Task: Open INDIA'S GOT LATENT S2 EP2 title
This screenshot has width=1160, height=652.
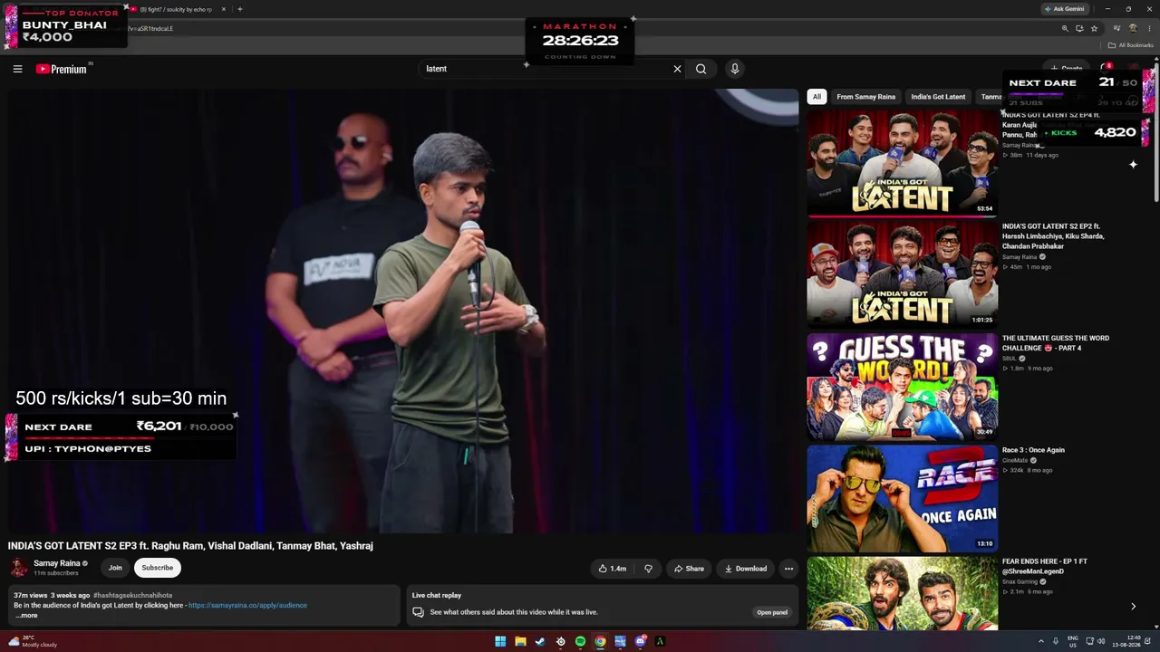Action: [1053, 236]
